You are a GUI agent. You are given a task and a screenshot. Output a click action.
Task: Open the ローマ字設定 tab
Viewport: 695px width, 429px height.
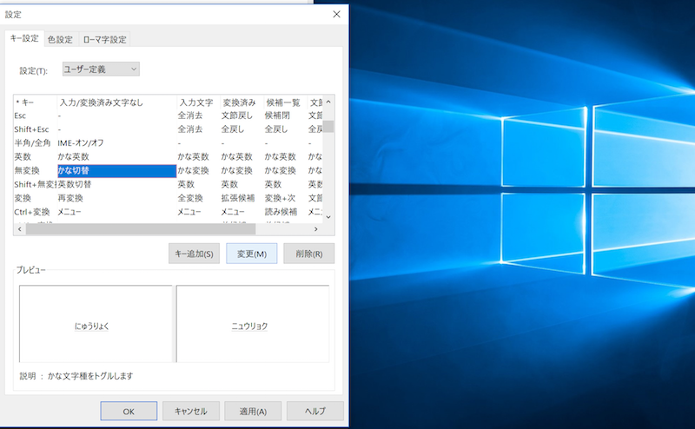click(104, 39)
